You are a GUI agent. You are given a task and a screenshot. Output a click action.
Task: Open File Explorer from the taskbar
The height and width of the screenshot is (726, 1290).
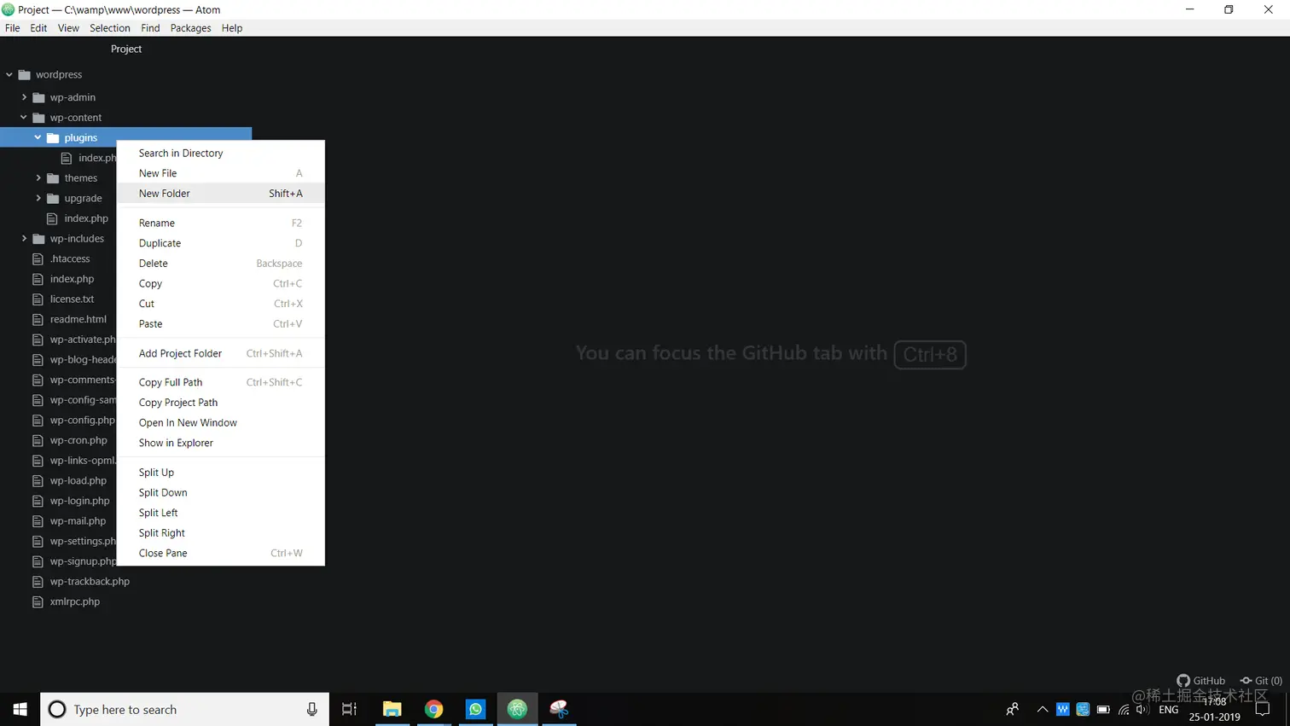click(x=392, y=709)
